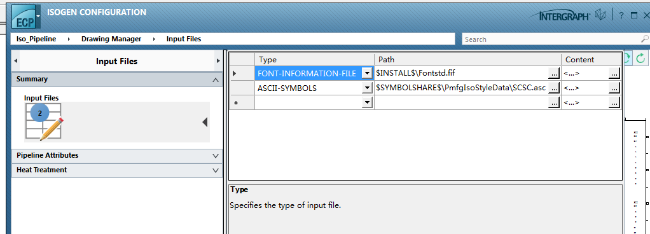The width and height of the screenshot is (650, 234).
Task: Browse path for Fontstd.fif file
Action: coord(554,73)
